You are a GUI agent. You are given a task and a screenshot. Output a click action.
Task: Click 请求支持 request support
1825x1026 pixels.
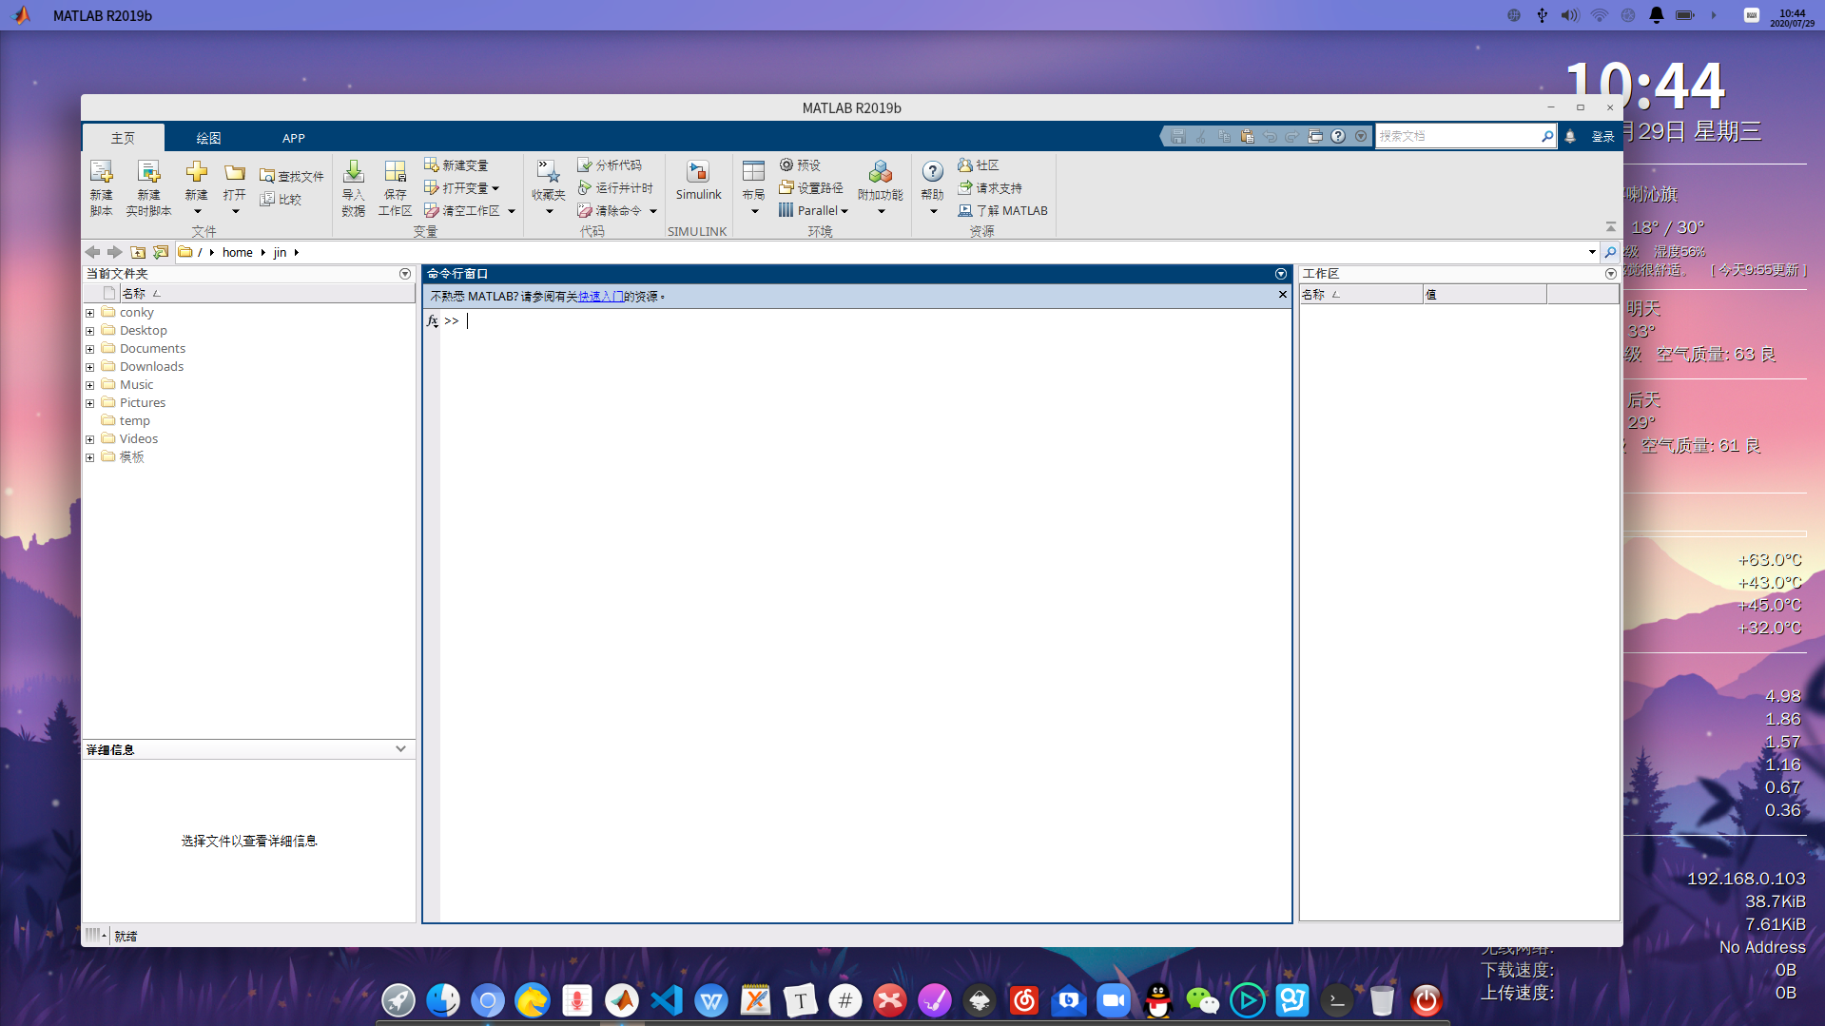point(990,188)
